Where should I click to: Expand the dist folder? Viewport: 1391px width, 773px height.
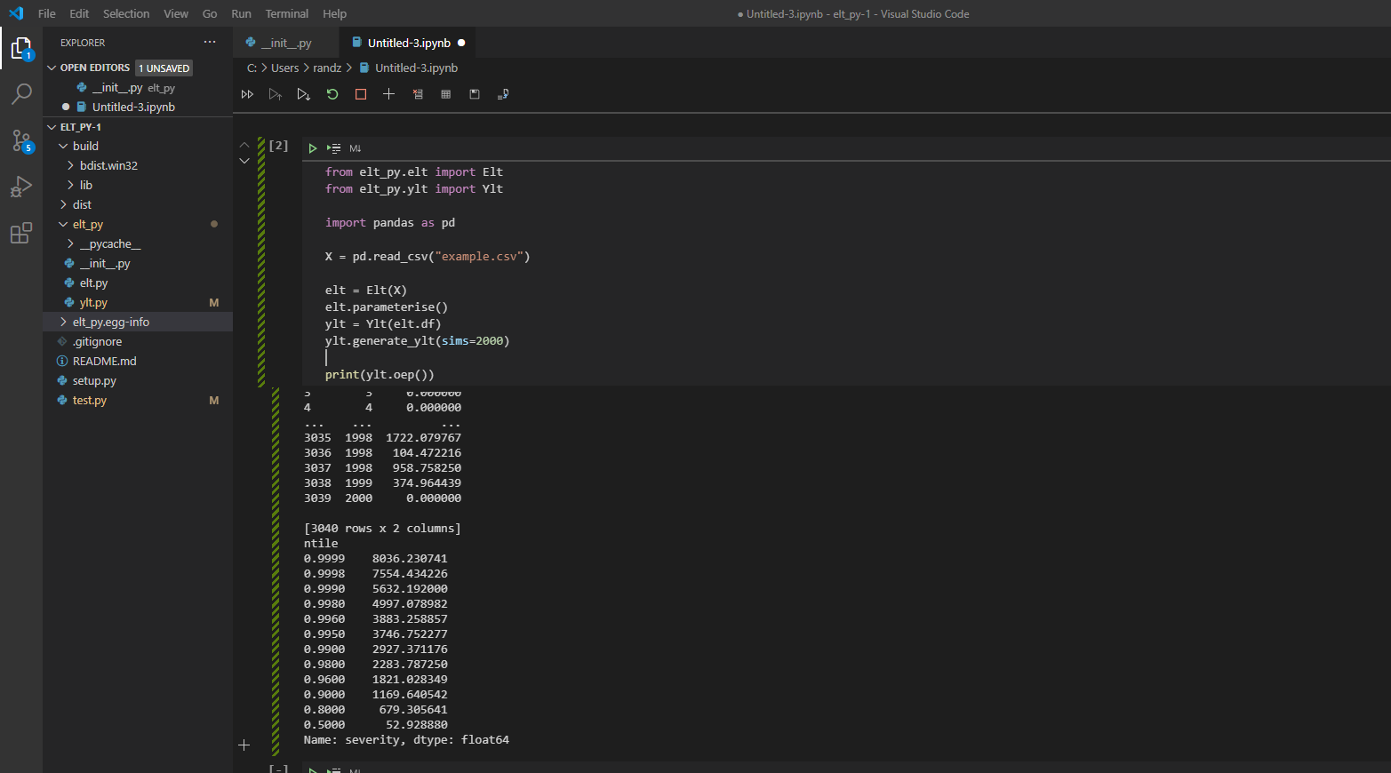(x=63, y=204)
